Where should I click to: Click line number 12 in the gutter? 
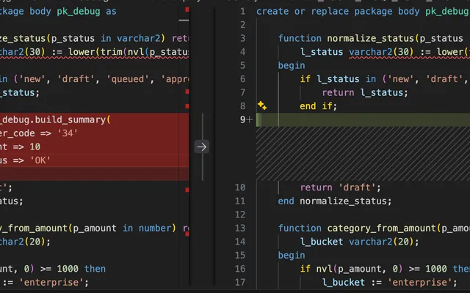click(240, 215)
